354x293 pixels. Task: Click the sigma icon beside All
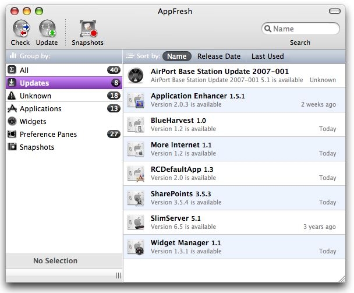[x=12, y=70]
